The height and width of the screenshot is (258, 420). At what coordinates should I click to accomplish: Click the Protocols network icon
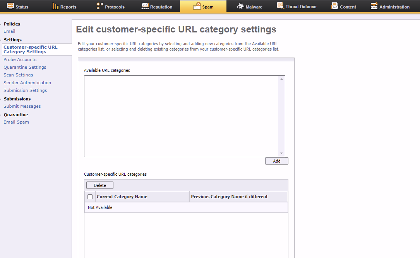[100, 6]
